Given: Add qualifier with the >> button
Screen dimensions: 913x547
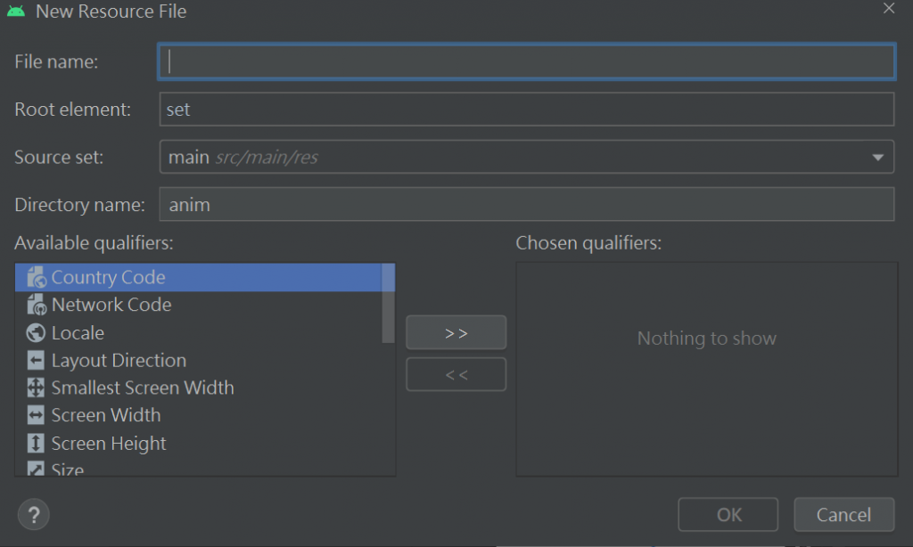Looking at the screenshot, I should coord(456,332).
